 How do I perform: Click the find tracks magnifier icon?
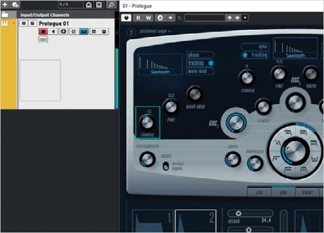point(111,4)
